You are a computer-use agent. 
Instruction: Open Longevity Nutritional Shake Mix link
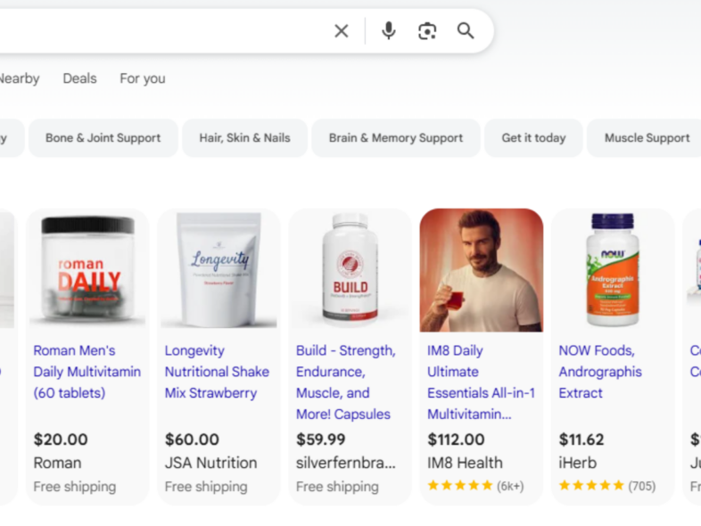[217, 372]
